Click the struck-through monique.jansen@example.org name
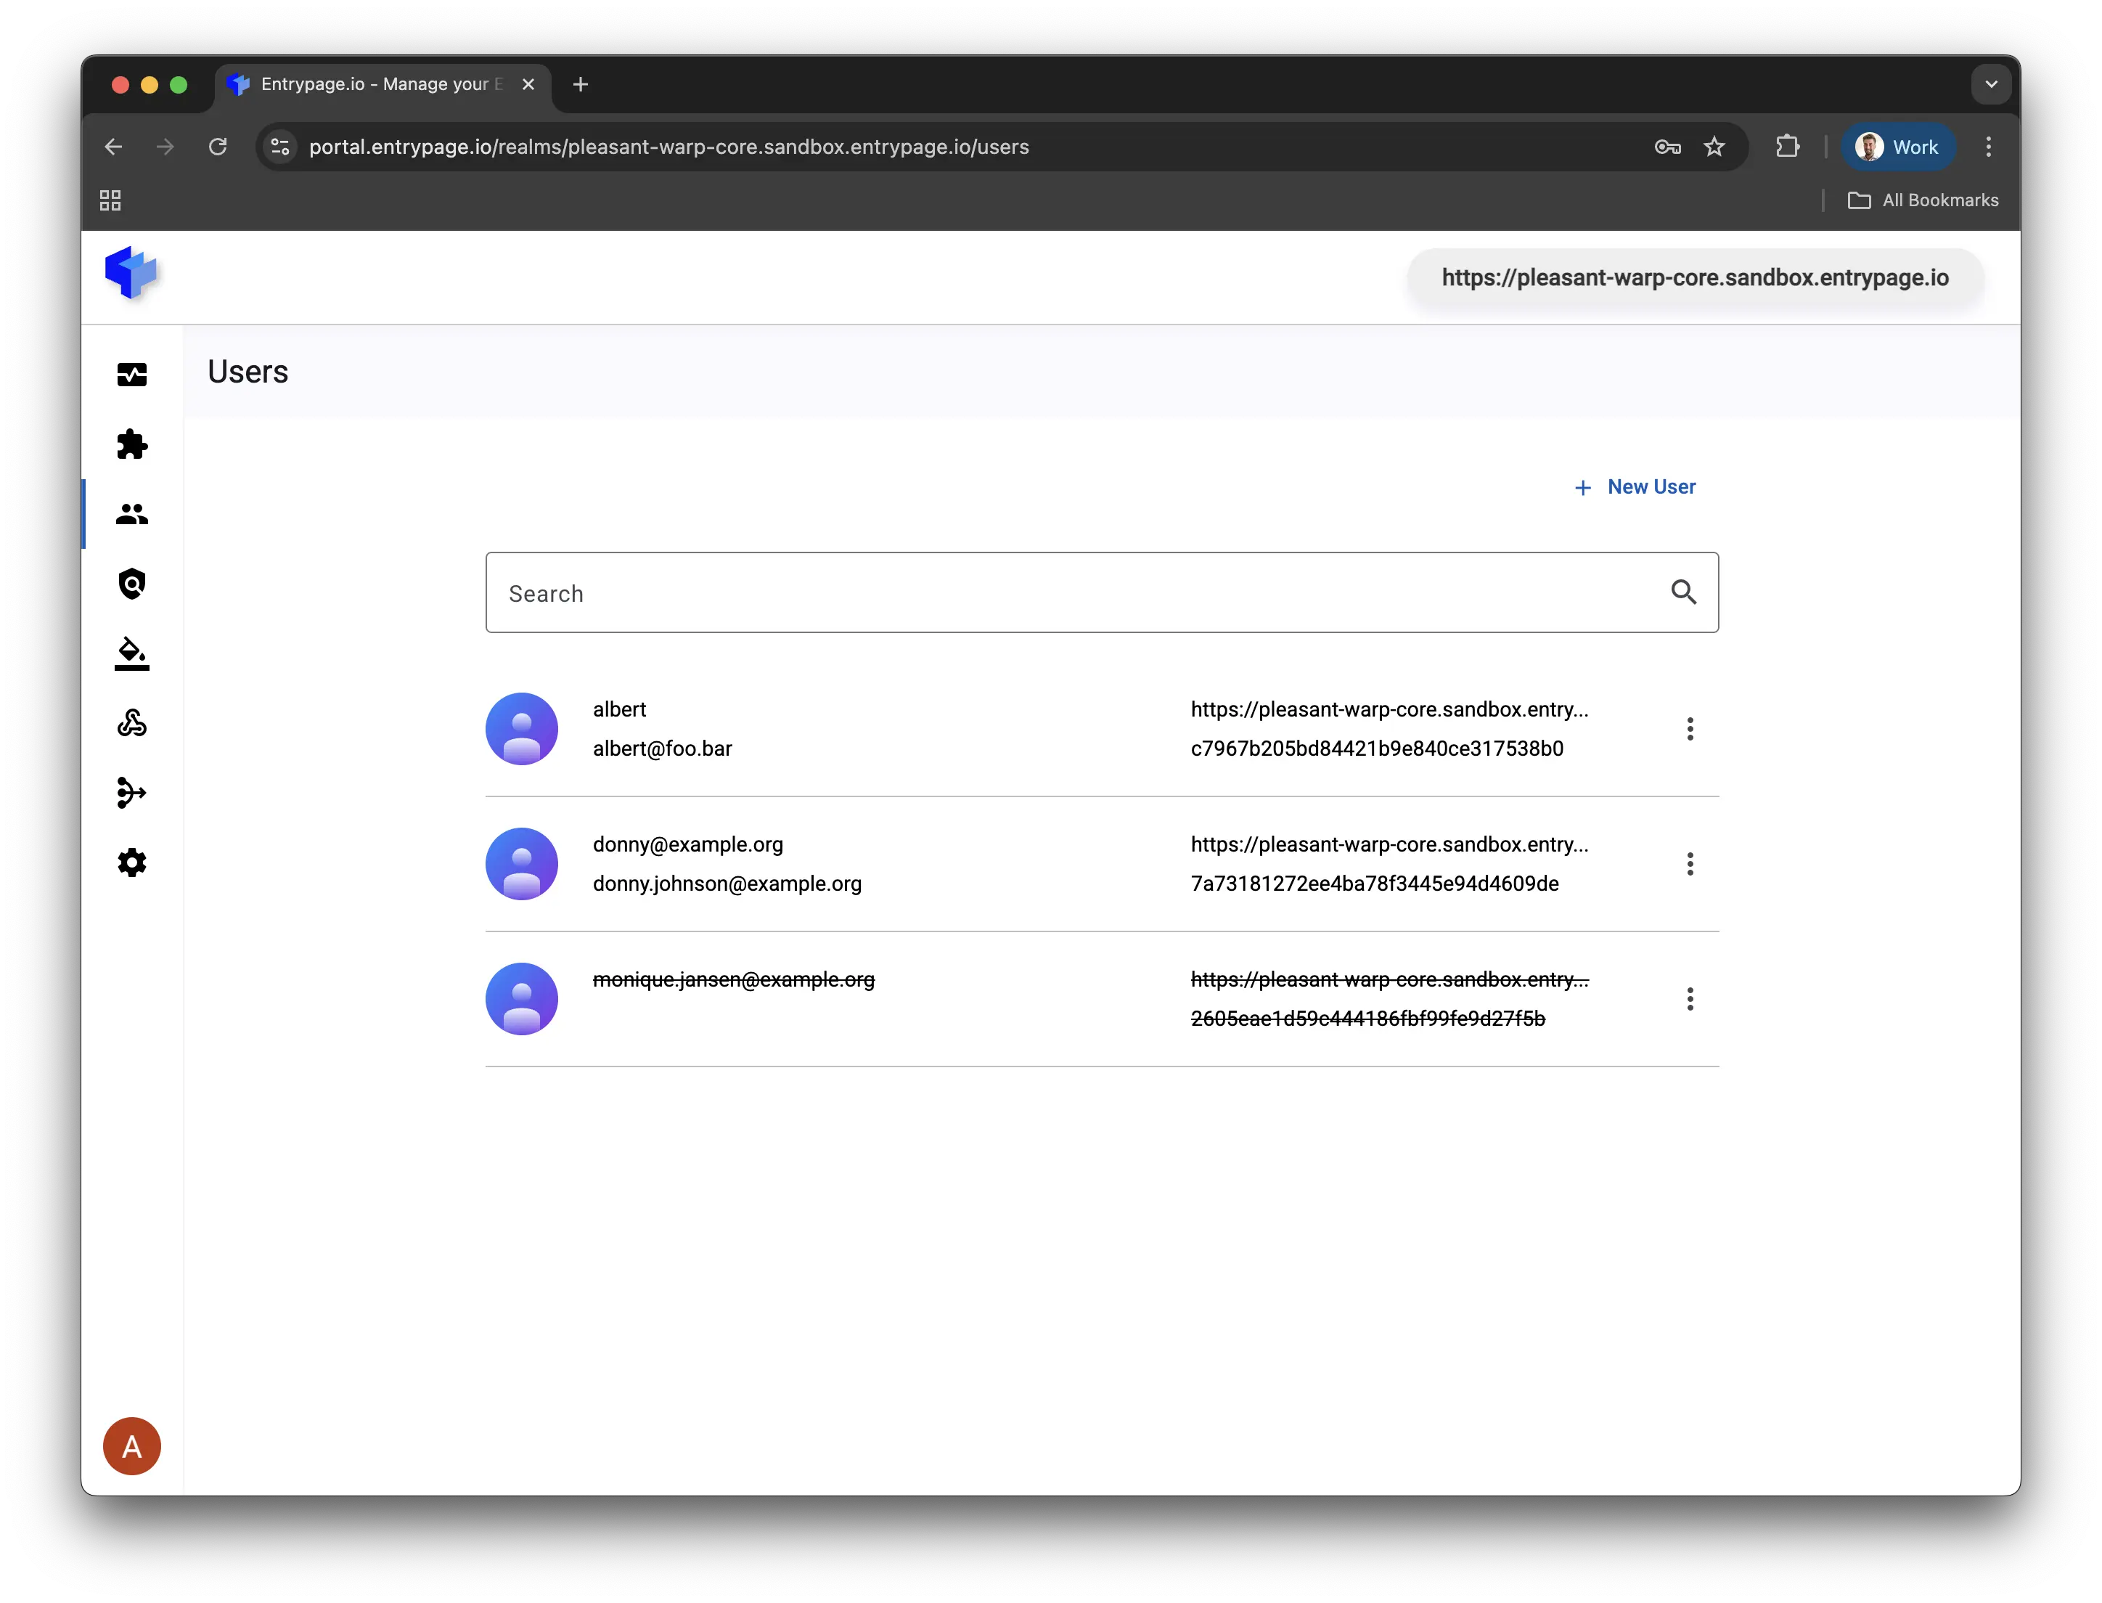 [733, 980]
